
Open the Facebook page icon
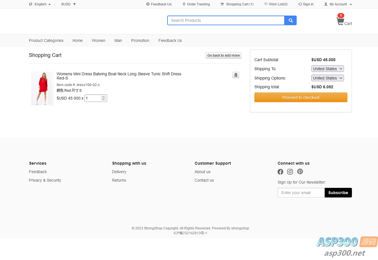[x=280, y=172]
